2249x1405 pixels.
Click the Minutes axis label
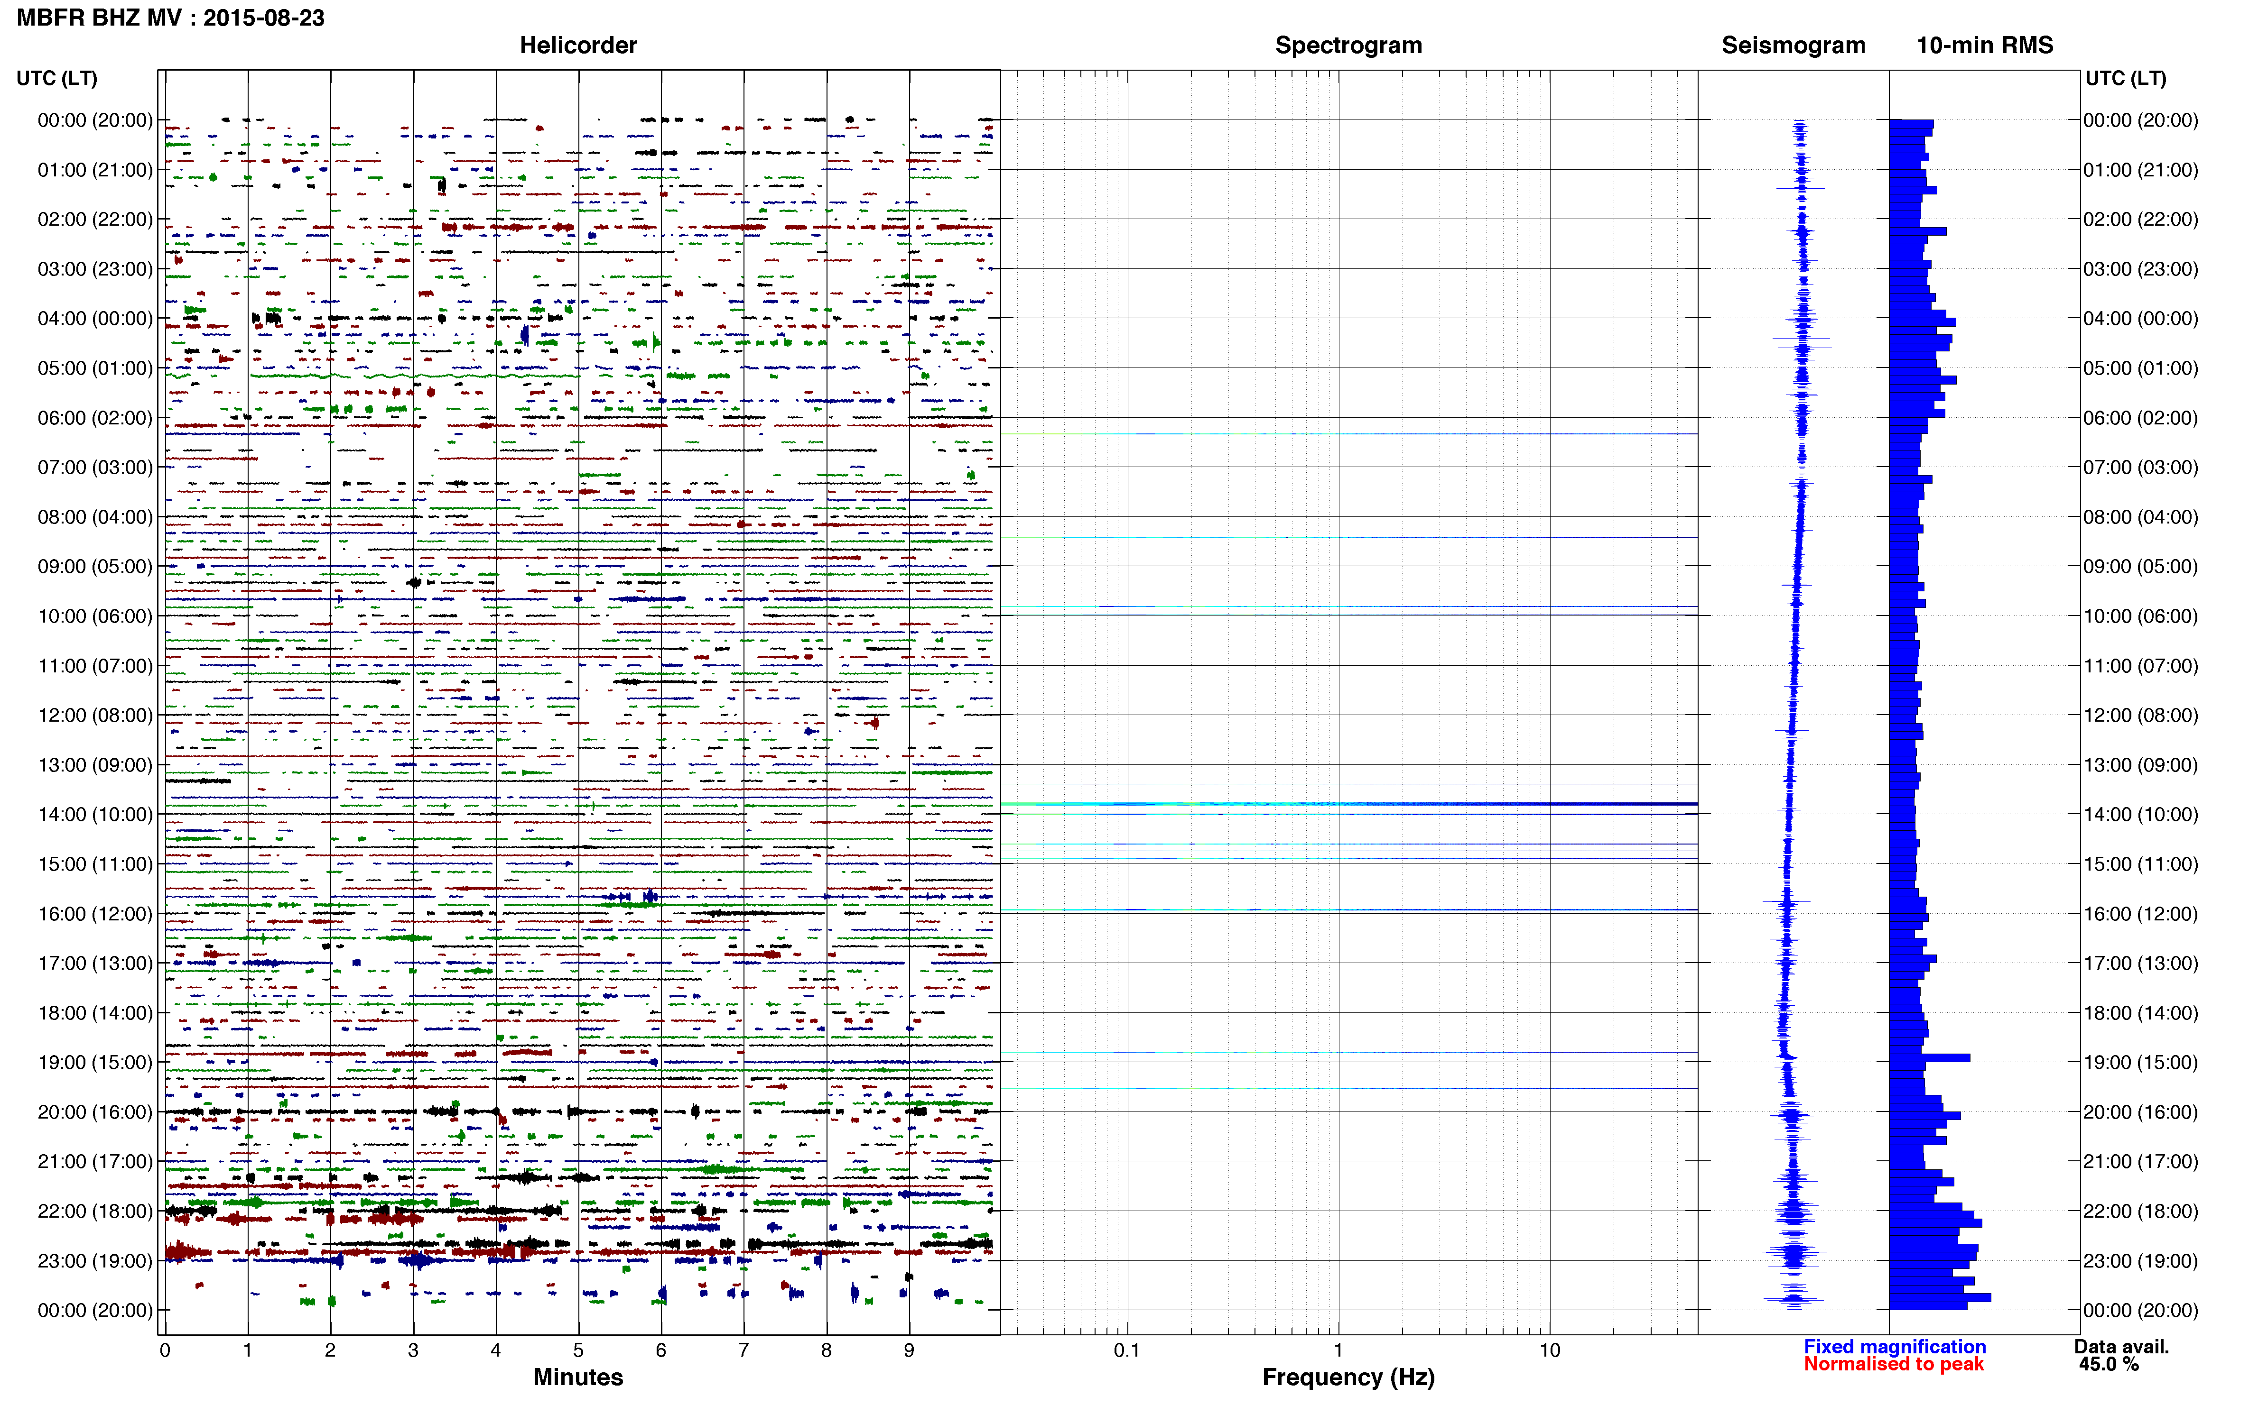[x=578, y=1377]
